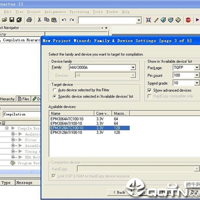Click the Back button in the wizard
Screen dimensions: 200x200
pyautogui.click(x=119, y=192)
